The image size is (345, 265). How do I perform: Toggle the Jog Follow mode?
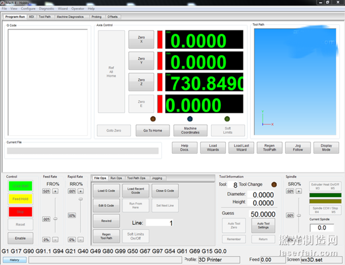[x=298, y=148]
